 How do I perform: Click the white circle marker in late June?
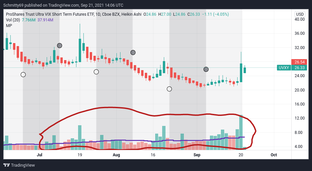point(23,75)
